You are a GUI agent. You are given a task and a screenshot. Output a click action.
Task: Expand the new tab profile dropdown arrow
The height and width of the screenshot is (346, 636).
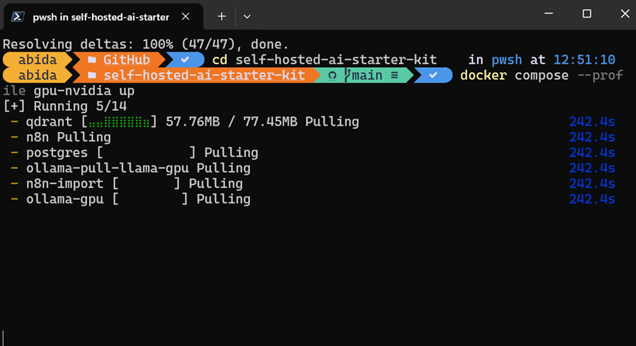click(247, 17)
